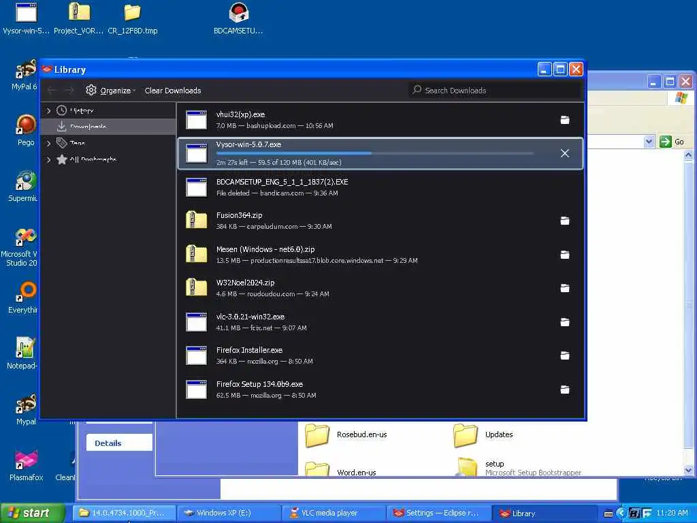Open Updates folder in Explorer
This screenshot has height=523, width=697.
[483, 435]
